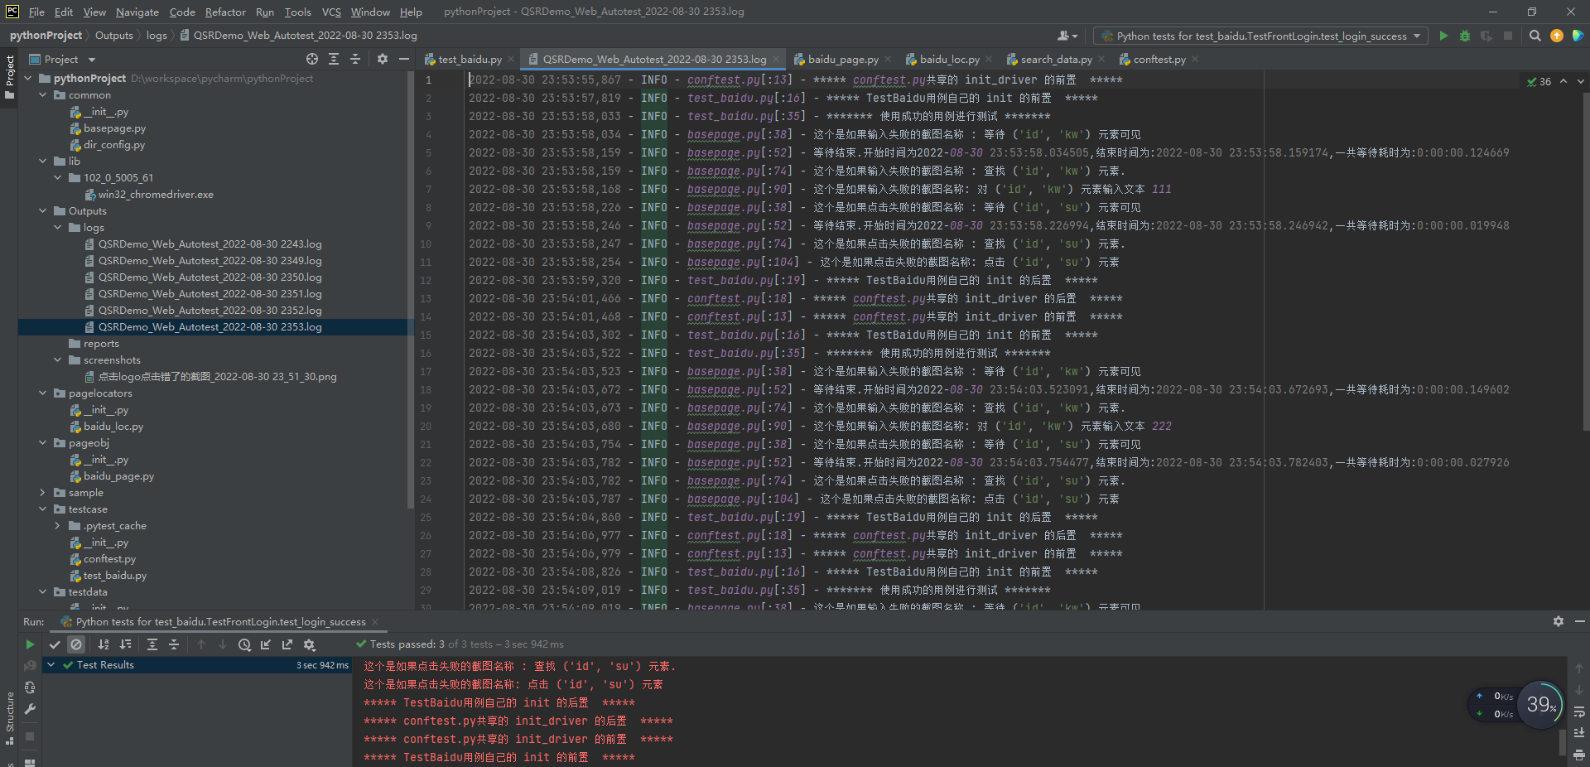Expand the sample folder
Image resolution: width=1590 pixels, height=767 pixels.
click(43, 493)
